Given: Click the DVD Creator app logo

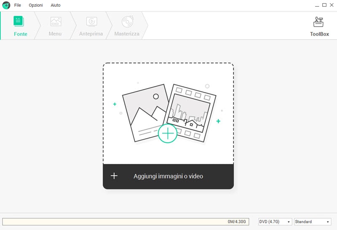Looking at the screenshot, I should (x=6, y=5).
